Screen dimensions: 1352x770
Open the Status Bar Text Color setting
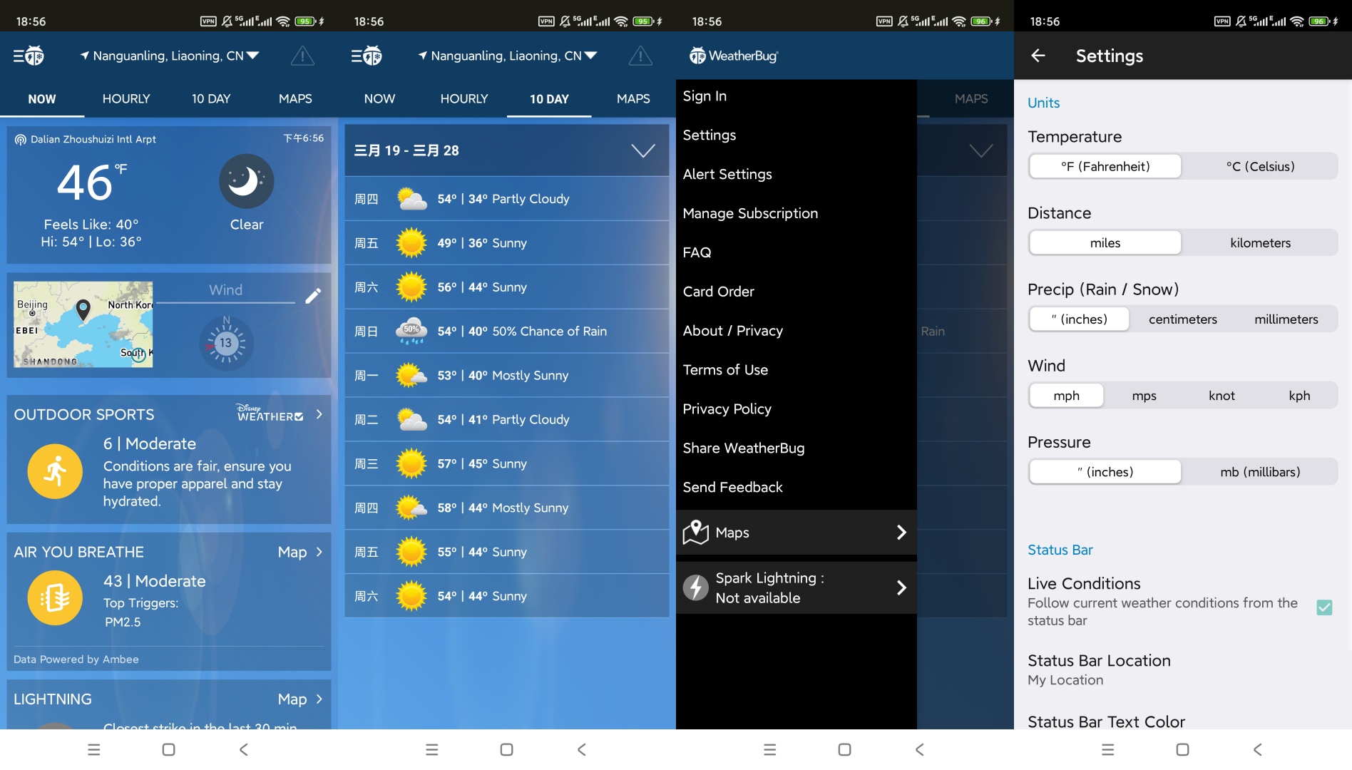click(x=1105, y=722)
